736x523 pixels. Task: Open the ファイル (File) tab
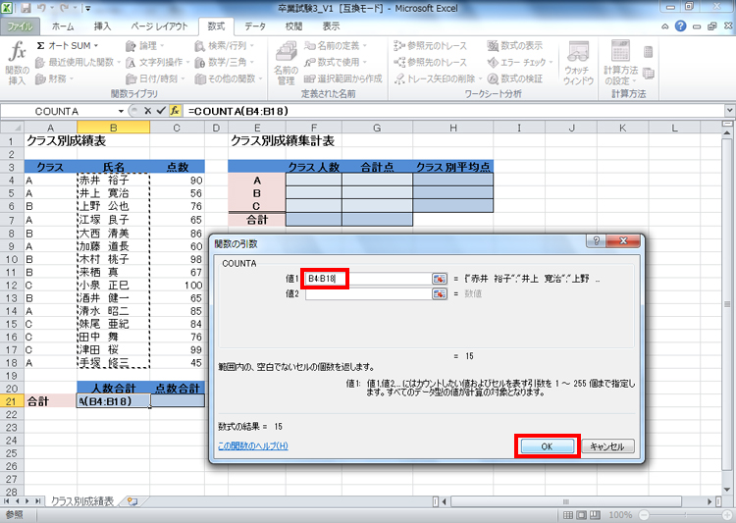(20, 26)
